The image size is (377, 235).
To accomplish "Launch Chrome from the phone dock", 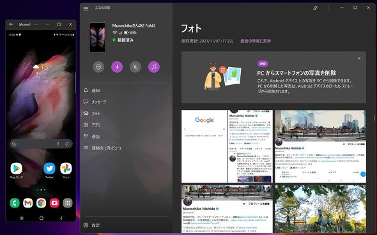I will [x=41, y=203].
